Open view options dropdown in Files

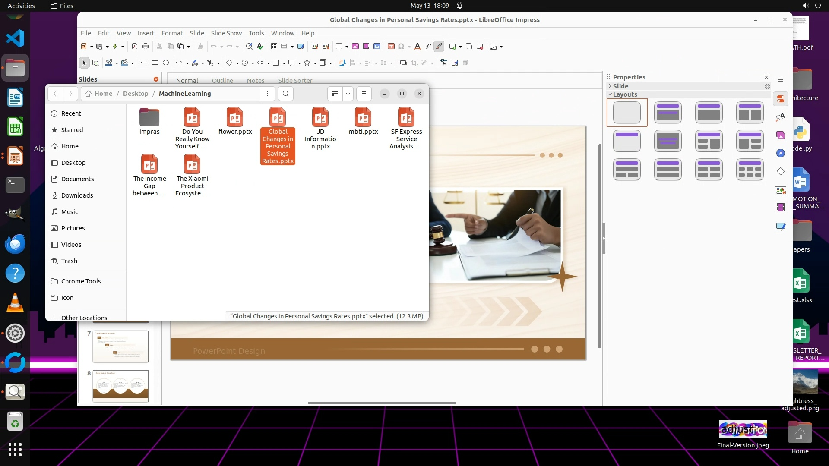[348, 94]
